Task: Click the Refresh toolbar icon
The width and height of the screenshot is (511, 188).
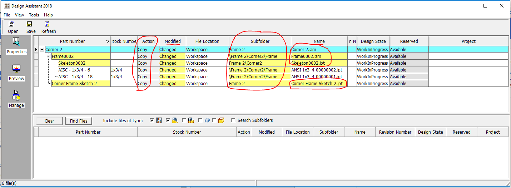Action: click(47, 24)
